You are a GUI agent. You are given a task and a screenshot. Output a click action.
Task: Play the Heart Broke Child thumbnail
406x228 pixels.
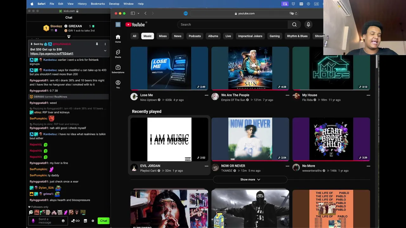[x=331, y=139]
